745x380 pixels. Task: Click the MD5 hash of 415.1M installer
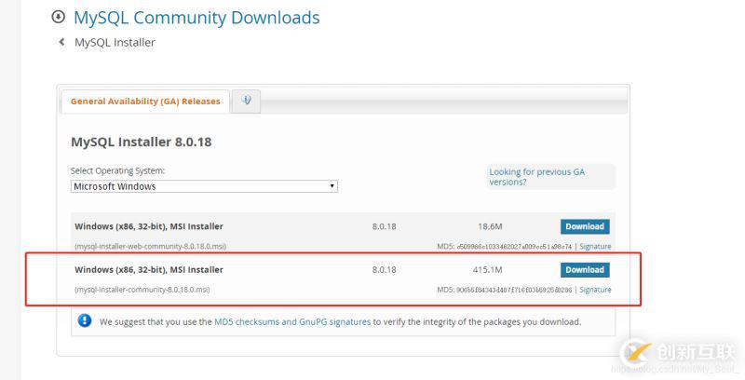click(x=514, y=290)
